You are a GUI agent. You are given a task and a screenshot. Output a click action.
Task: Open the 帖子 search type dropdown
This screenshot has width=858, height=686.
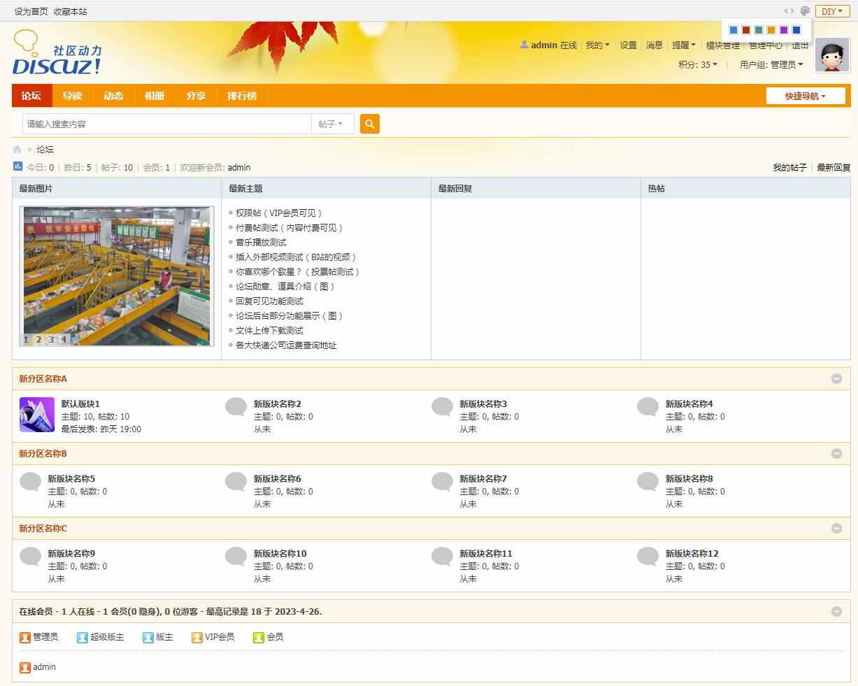pos(331,124)
